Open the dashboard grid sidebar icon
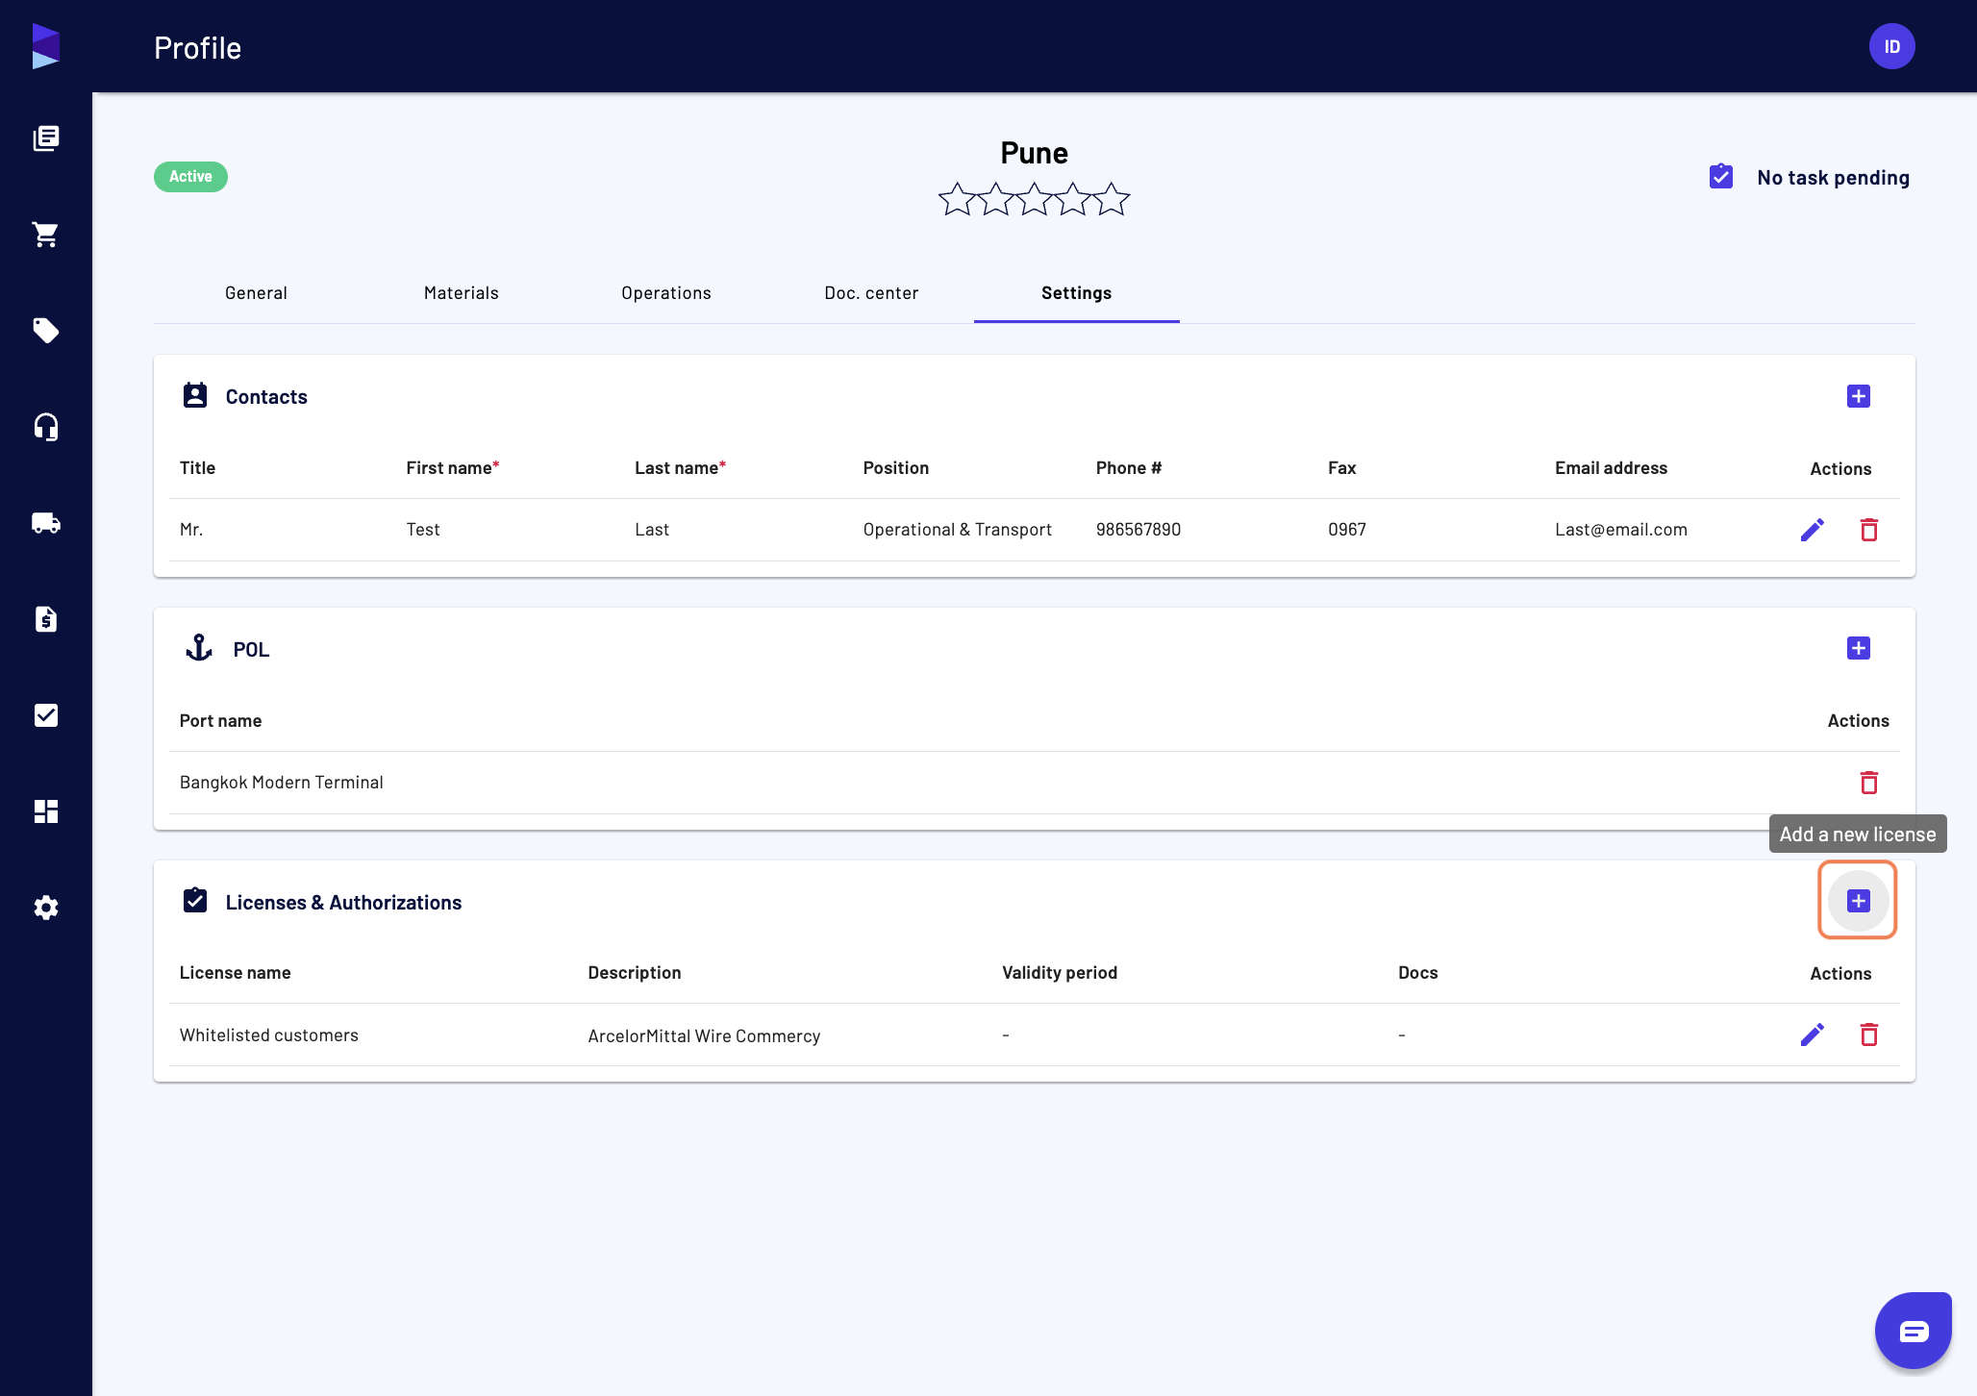The image size is (1977, 1396). 46,811
